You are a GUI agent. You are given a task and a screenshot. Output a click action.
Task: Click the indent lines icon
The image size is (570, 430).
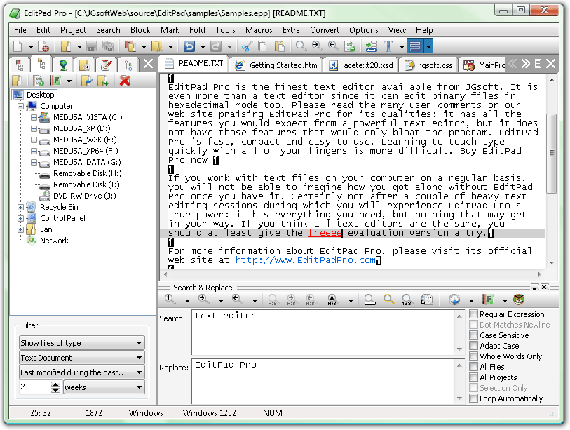point(371,46)
